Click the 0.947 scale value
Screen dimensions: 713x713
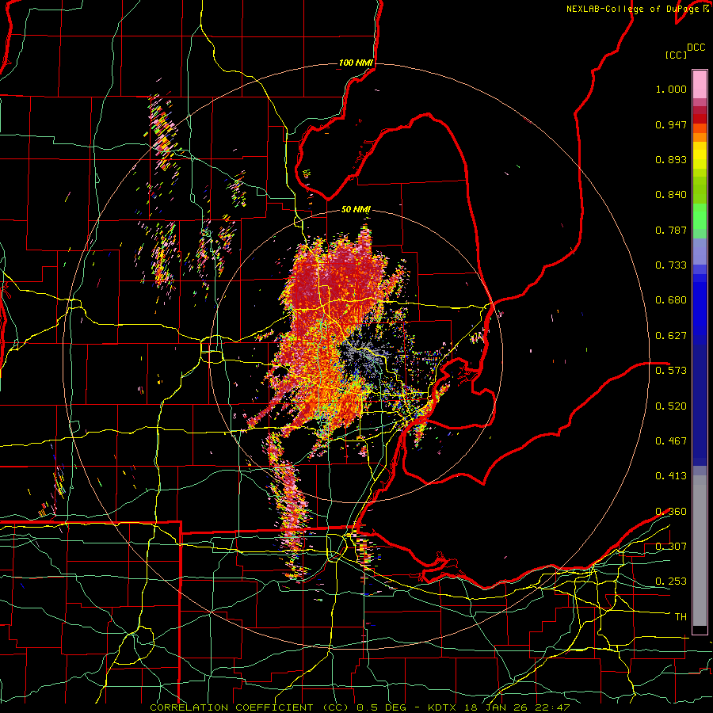[671, 124]
